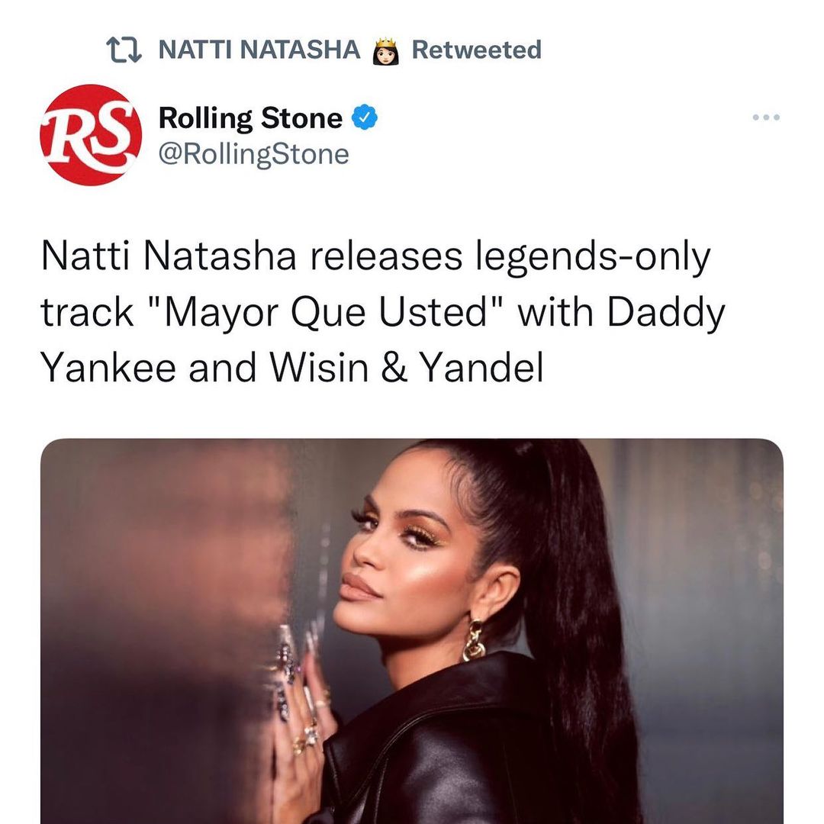Click the Wisin & Yandel text
Image resolution: width=824 pixels, height=824 pixels.
[407, 367]
